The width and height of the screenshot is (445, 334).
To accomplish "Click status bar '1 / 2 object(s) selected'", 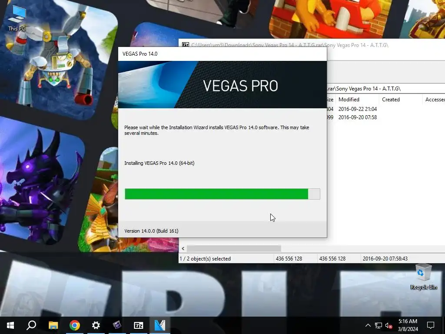I will tap(205, 259).
